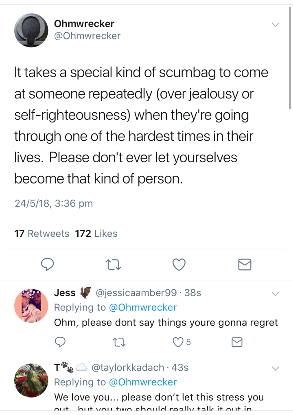The image size is (293, 415).
Task: Retweet the main Ohmwrecker tweet
Action: (113, 264)
